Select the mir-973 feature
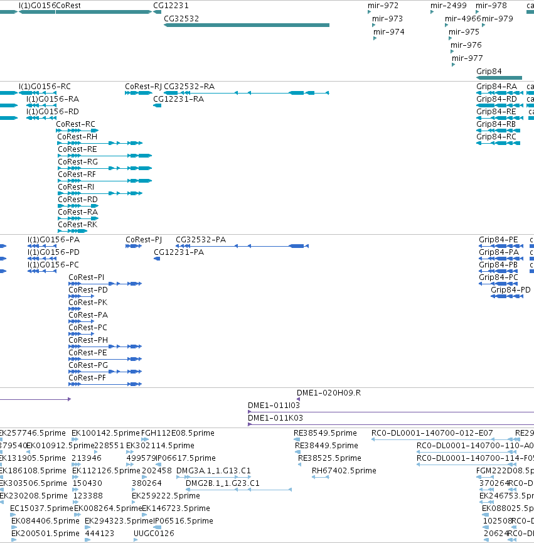Image resolution: width=534 pixels, height=543 pixels. tap(374, 25)
